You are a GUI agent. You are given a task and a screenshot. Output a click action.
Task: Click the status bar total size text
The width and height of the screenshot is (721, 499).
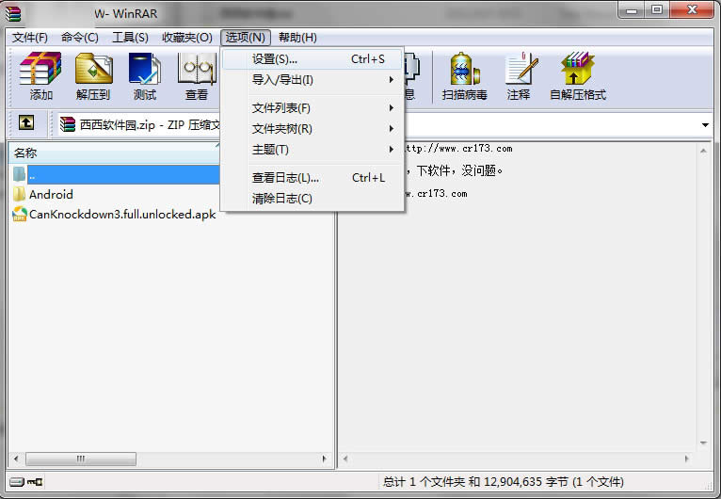(x=503, y=481)
